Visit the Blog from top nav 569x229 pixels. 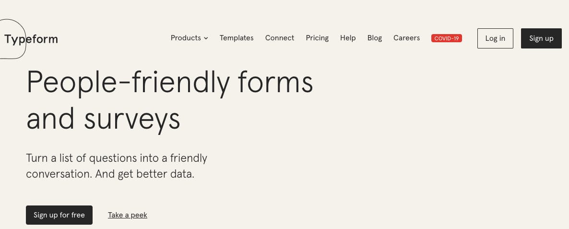click(x=375, y=38)
